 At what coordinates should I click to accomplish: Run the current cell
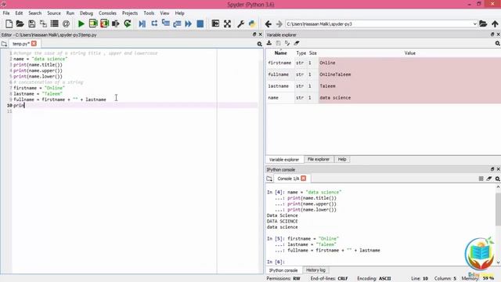(92, 23)
